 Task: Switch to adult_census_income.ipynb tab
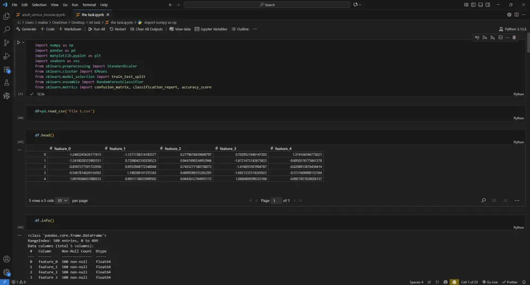[x=41, y=14]
